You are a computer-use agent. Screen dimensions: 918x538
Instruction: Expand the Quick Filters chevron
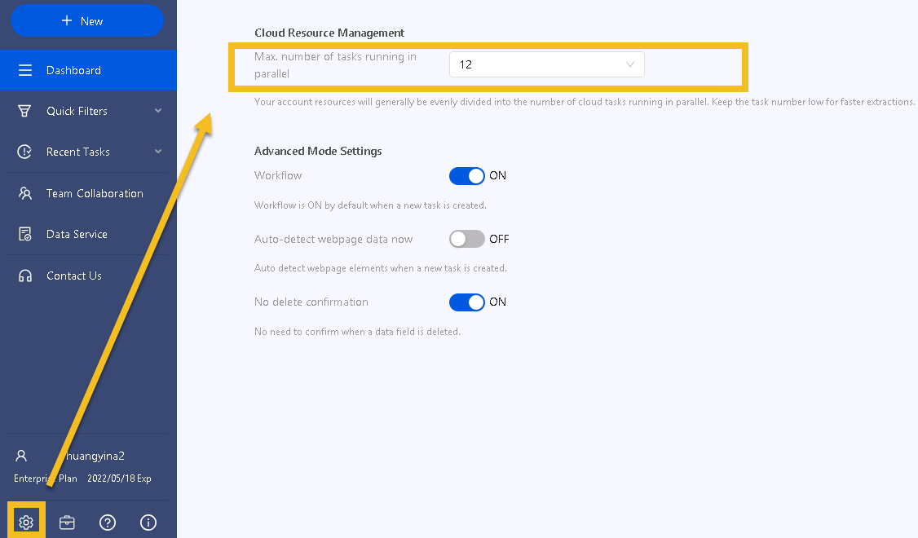pyautogui.click(x=158, y=111)
